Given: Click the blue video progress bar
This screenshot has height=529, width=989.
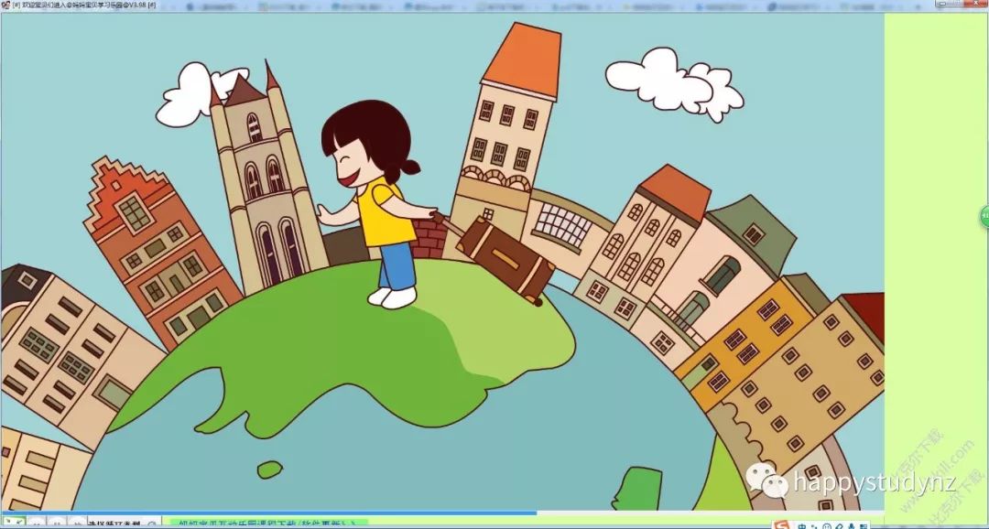Looking at the screenshot, I should click(x=268, y=513).
